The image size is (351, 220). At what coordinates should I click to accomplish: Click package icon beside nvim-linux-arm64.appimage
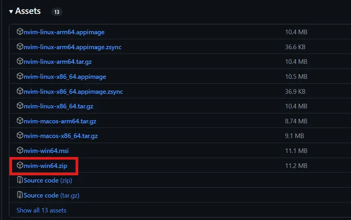pos(20,32)
